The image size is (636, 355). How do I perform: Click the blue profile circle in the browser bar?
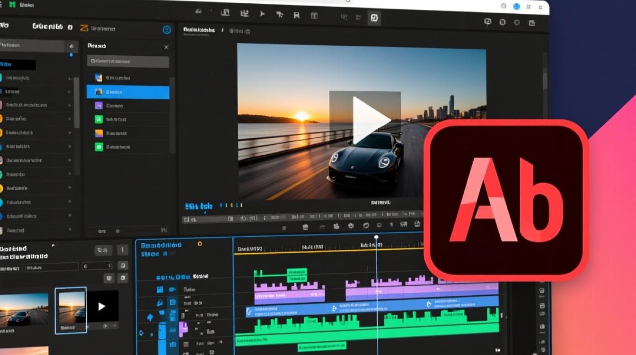pos(517,6)
